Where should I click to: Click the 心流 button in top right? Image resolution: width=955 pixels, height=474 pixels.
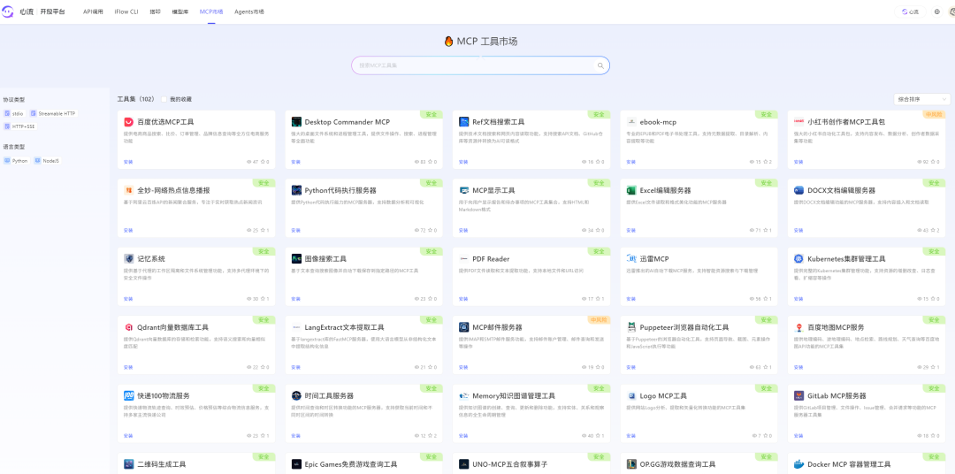910,11
